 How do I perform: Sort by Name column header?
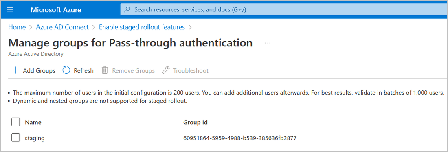click(x=33, y=123)
